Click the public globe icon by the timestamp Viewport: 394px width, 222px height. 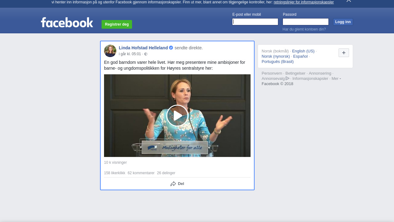tap(146, 54)
